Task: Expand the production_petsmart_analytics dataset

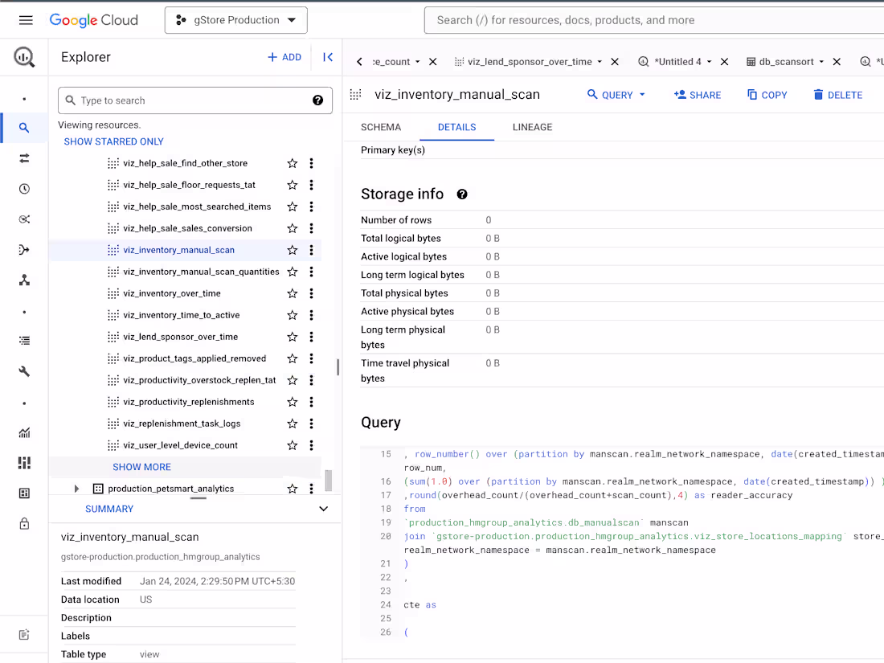Action: 76,488
